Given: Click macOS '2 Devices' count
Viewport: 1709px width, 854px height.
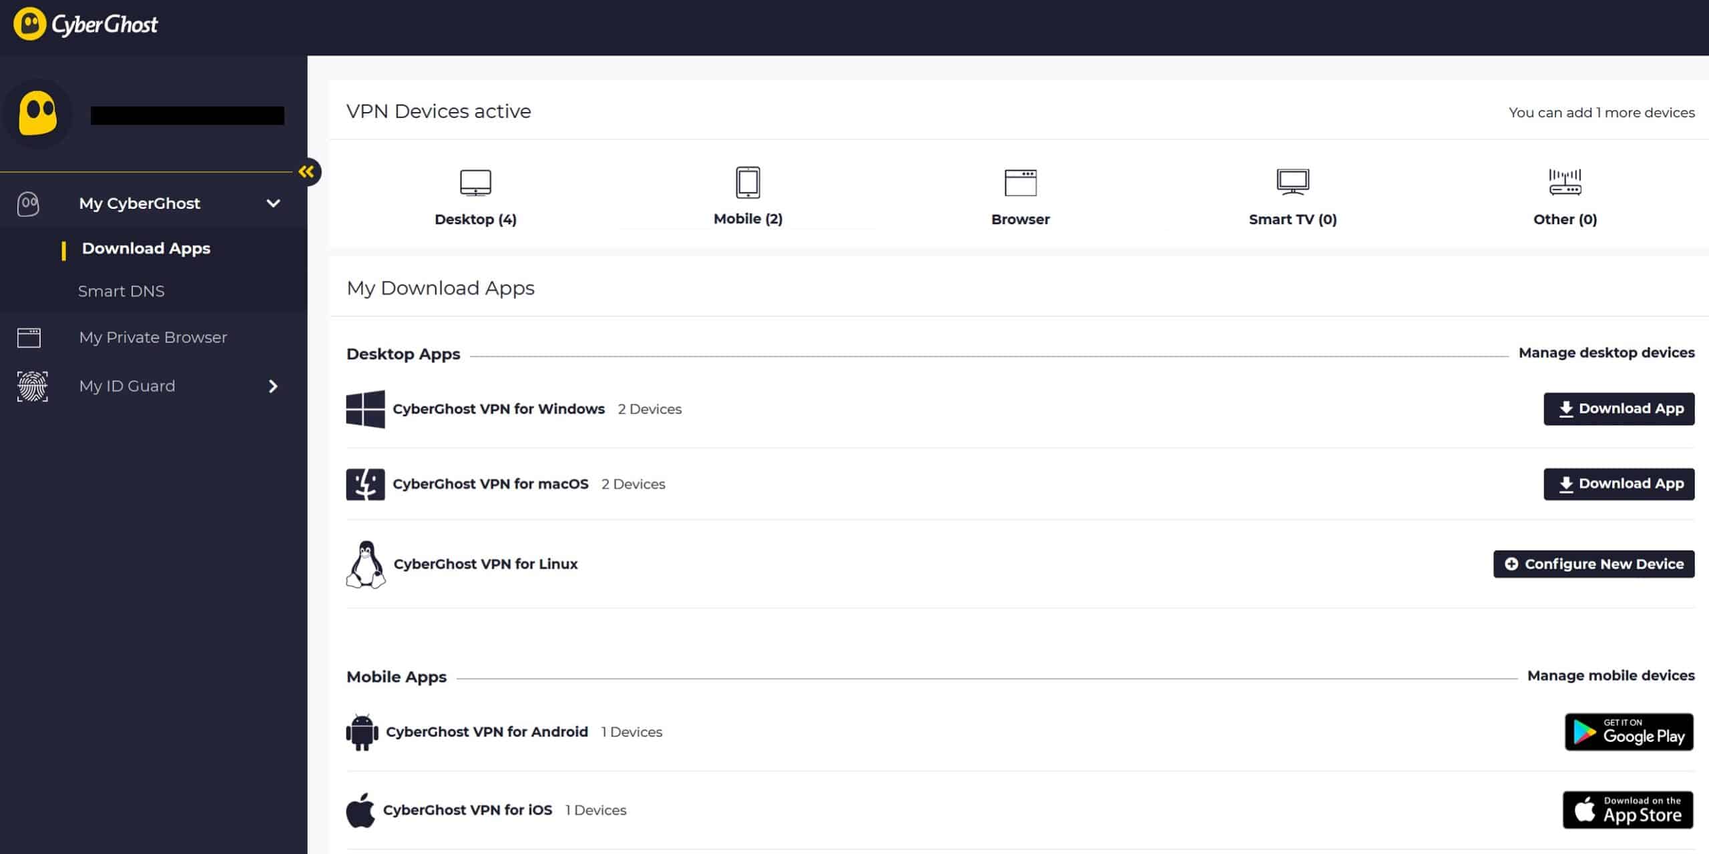Looking at the screenshot, I should 633,484.
